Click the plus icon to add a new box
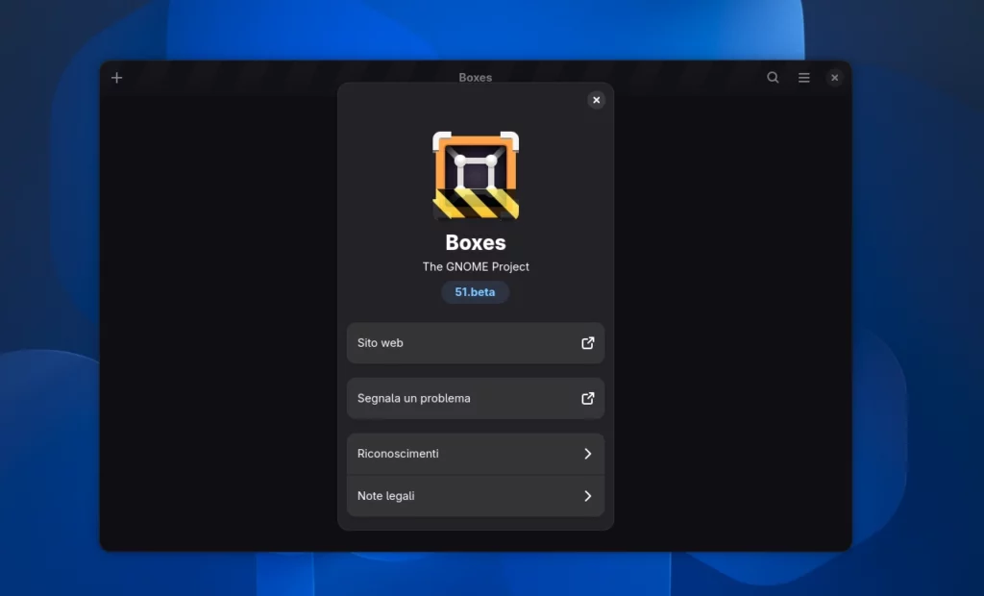The image size is (984, 596). pos(116,78)
